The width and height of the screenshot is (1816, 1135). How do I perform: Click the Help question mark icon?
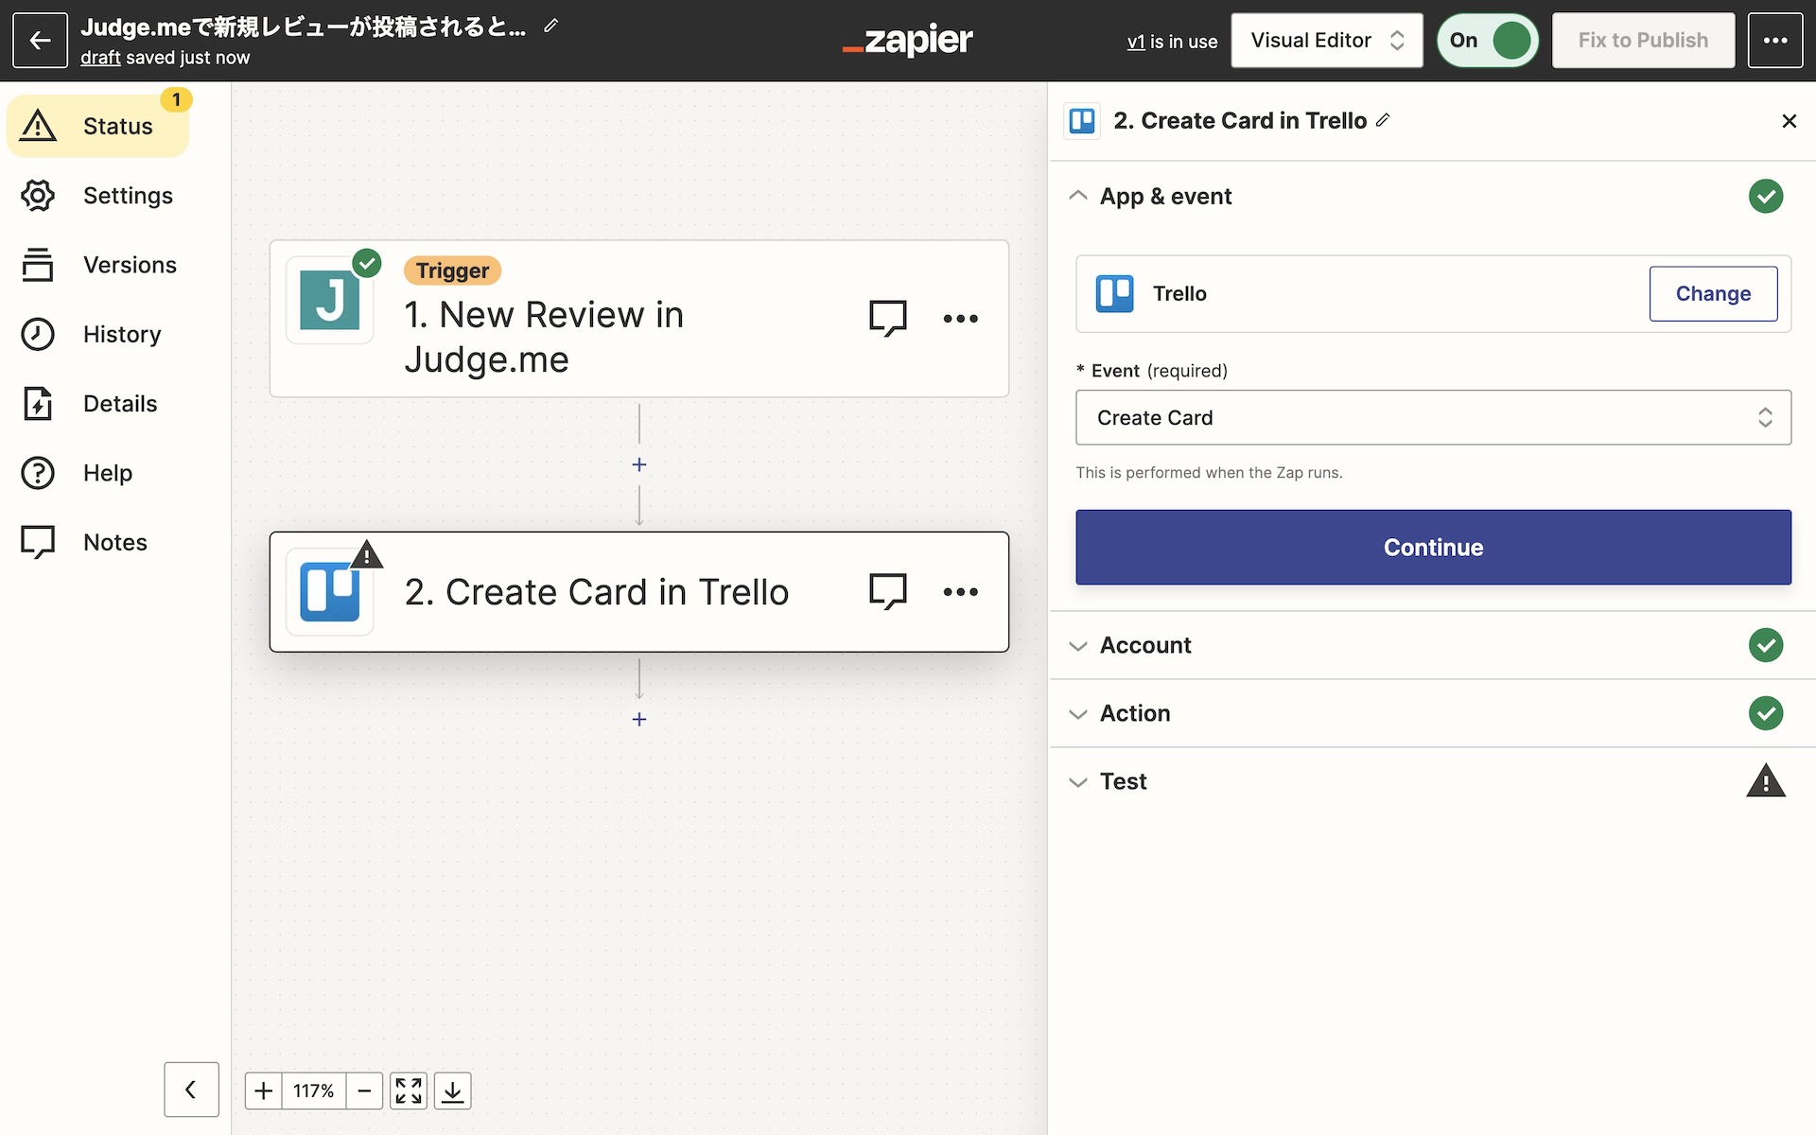[x=38, y=473]
